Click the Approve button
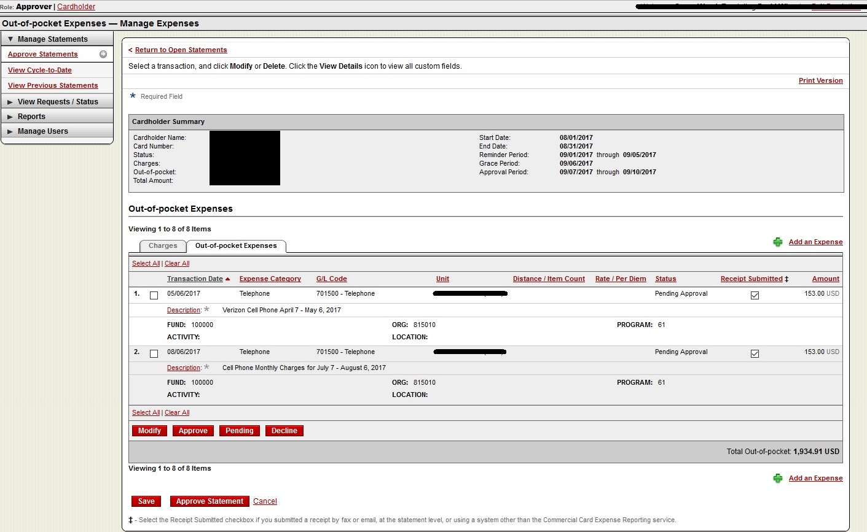The height and width of the screenshot is (532, 867). (193, 431)
